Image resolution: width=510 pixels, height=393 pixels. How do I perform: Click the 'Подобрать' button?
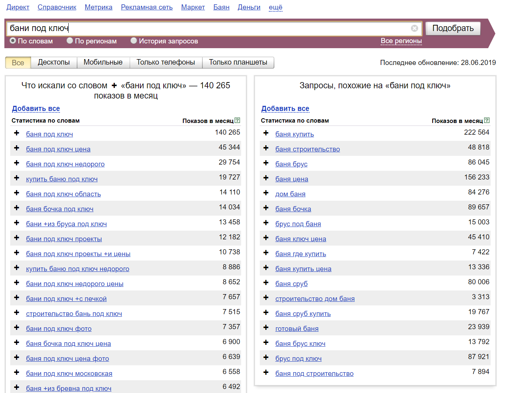point(453,28)
